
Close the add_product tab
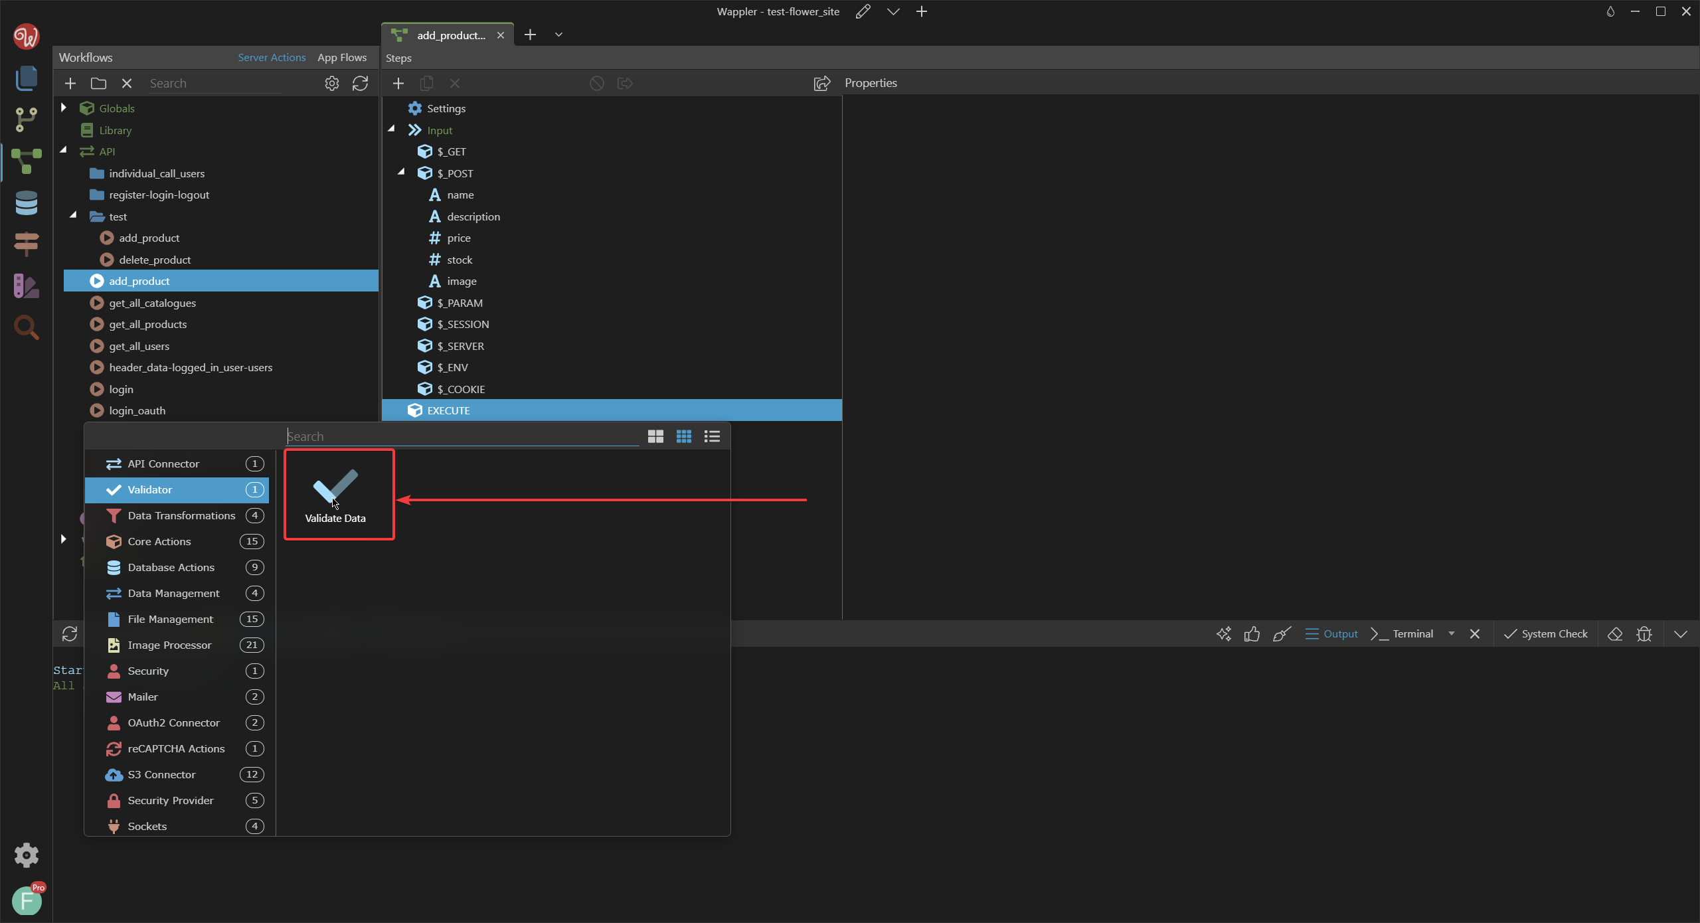pyautogui.click(x=501, y=35)
